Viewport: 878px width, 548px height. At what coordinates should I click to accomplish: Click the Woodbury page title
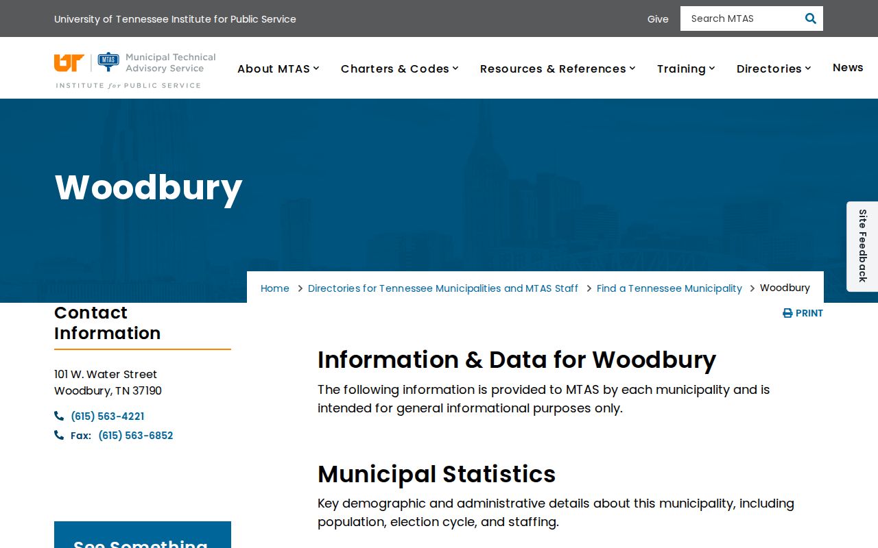coord(148,187)
